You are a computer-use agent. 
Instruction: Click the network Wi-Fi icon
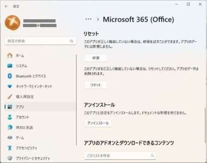[x=10, y=86]
